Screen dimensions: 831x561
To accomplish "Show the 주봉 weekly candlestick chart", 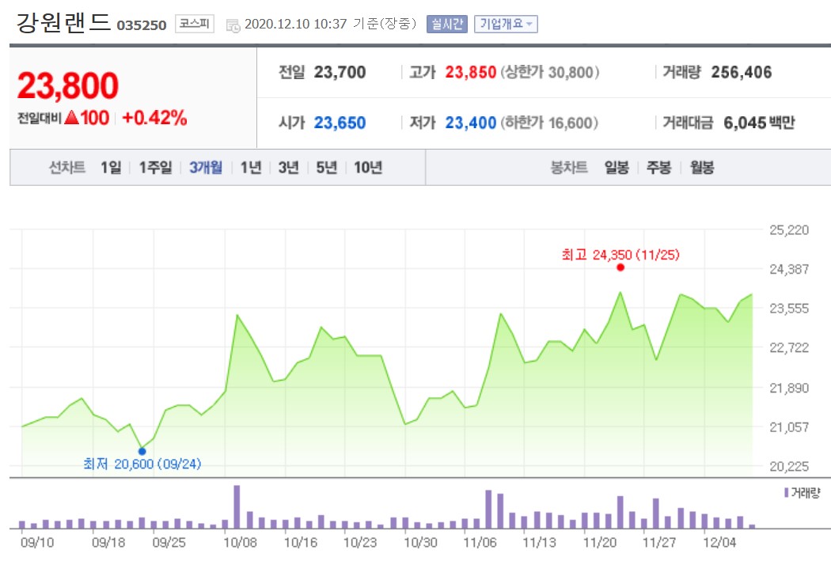I will (658, 168).
